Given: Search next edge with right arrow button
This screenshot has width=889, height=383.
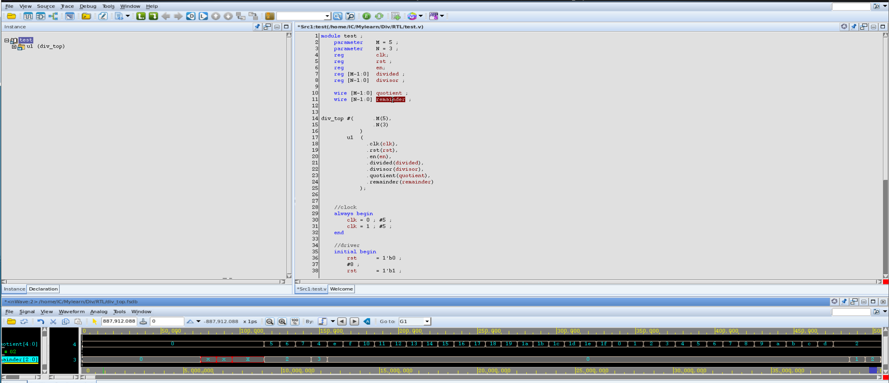Looking at the screenshot, I should tap(354, 321).
